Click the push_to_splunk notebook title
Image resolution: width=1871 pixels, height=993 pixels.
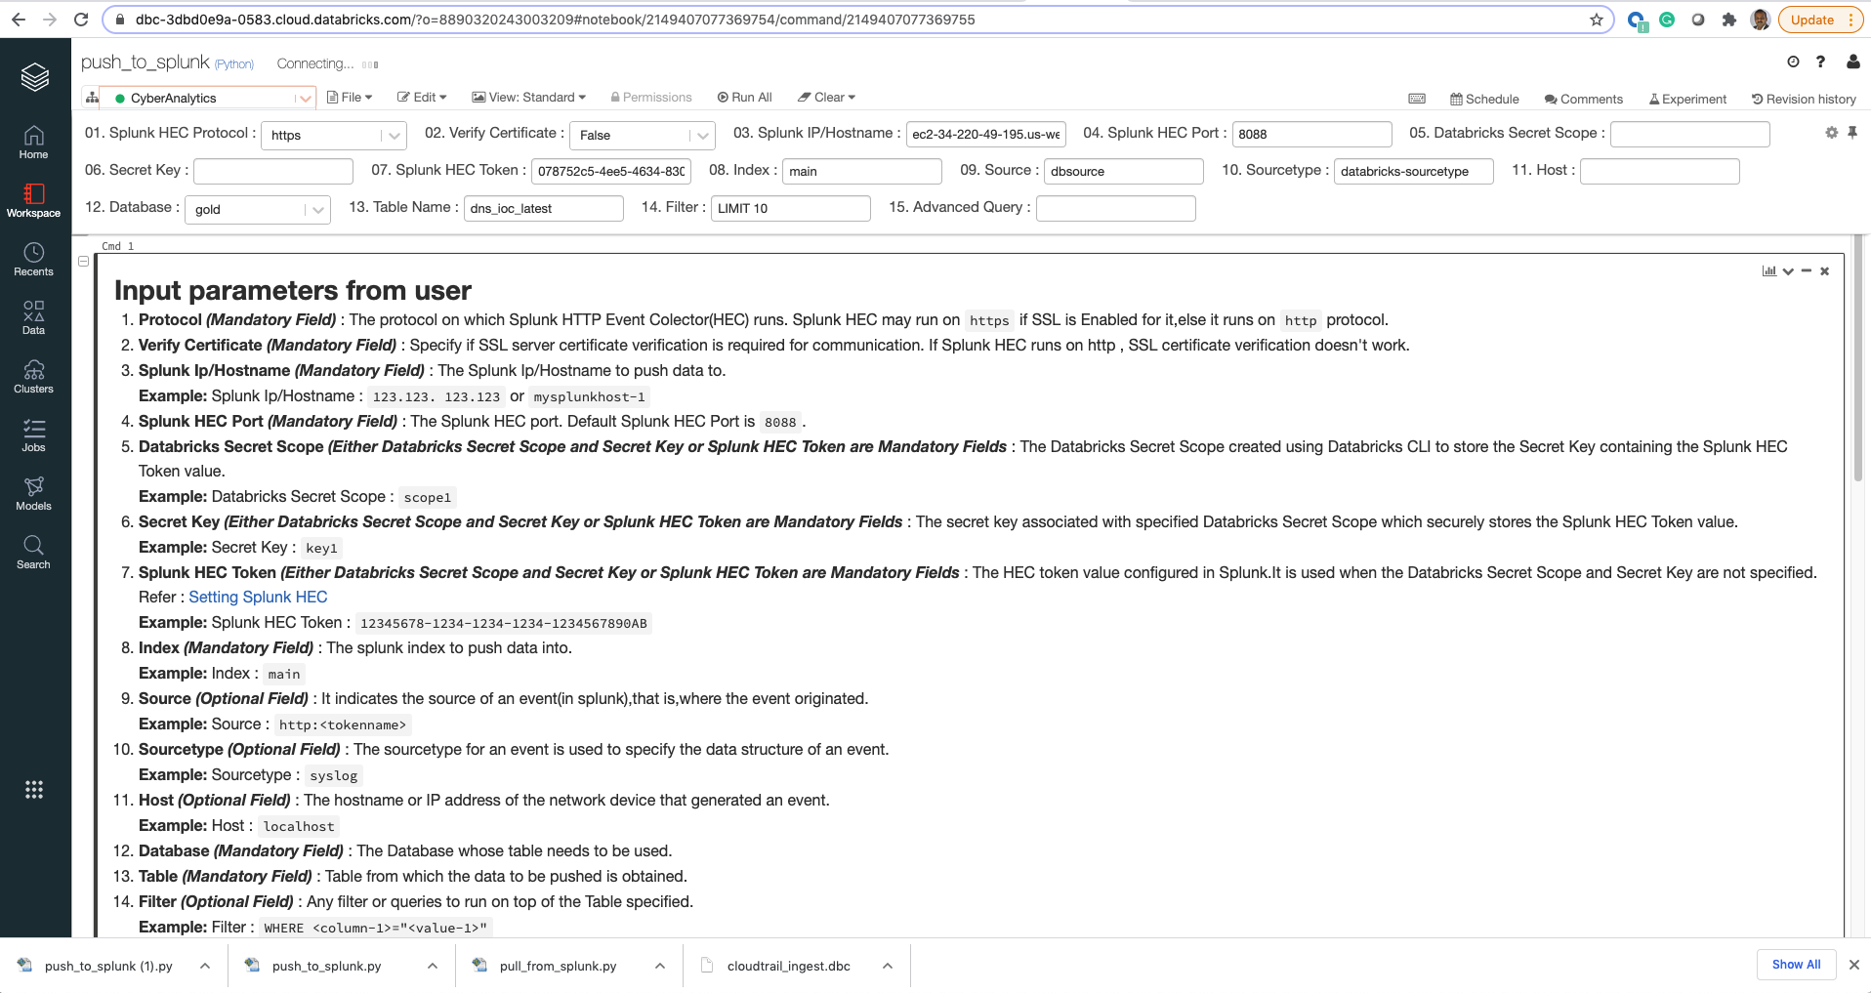pos(146,62)
